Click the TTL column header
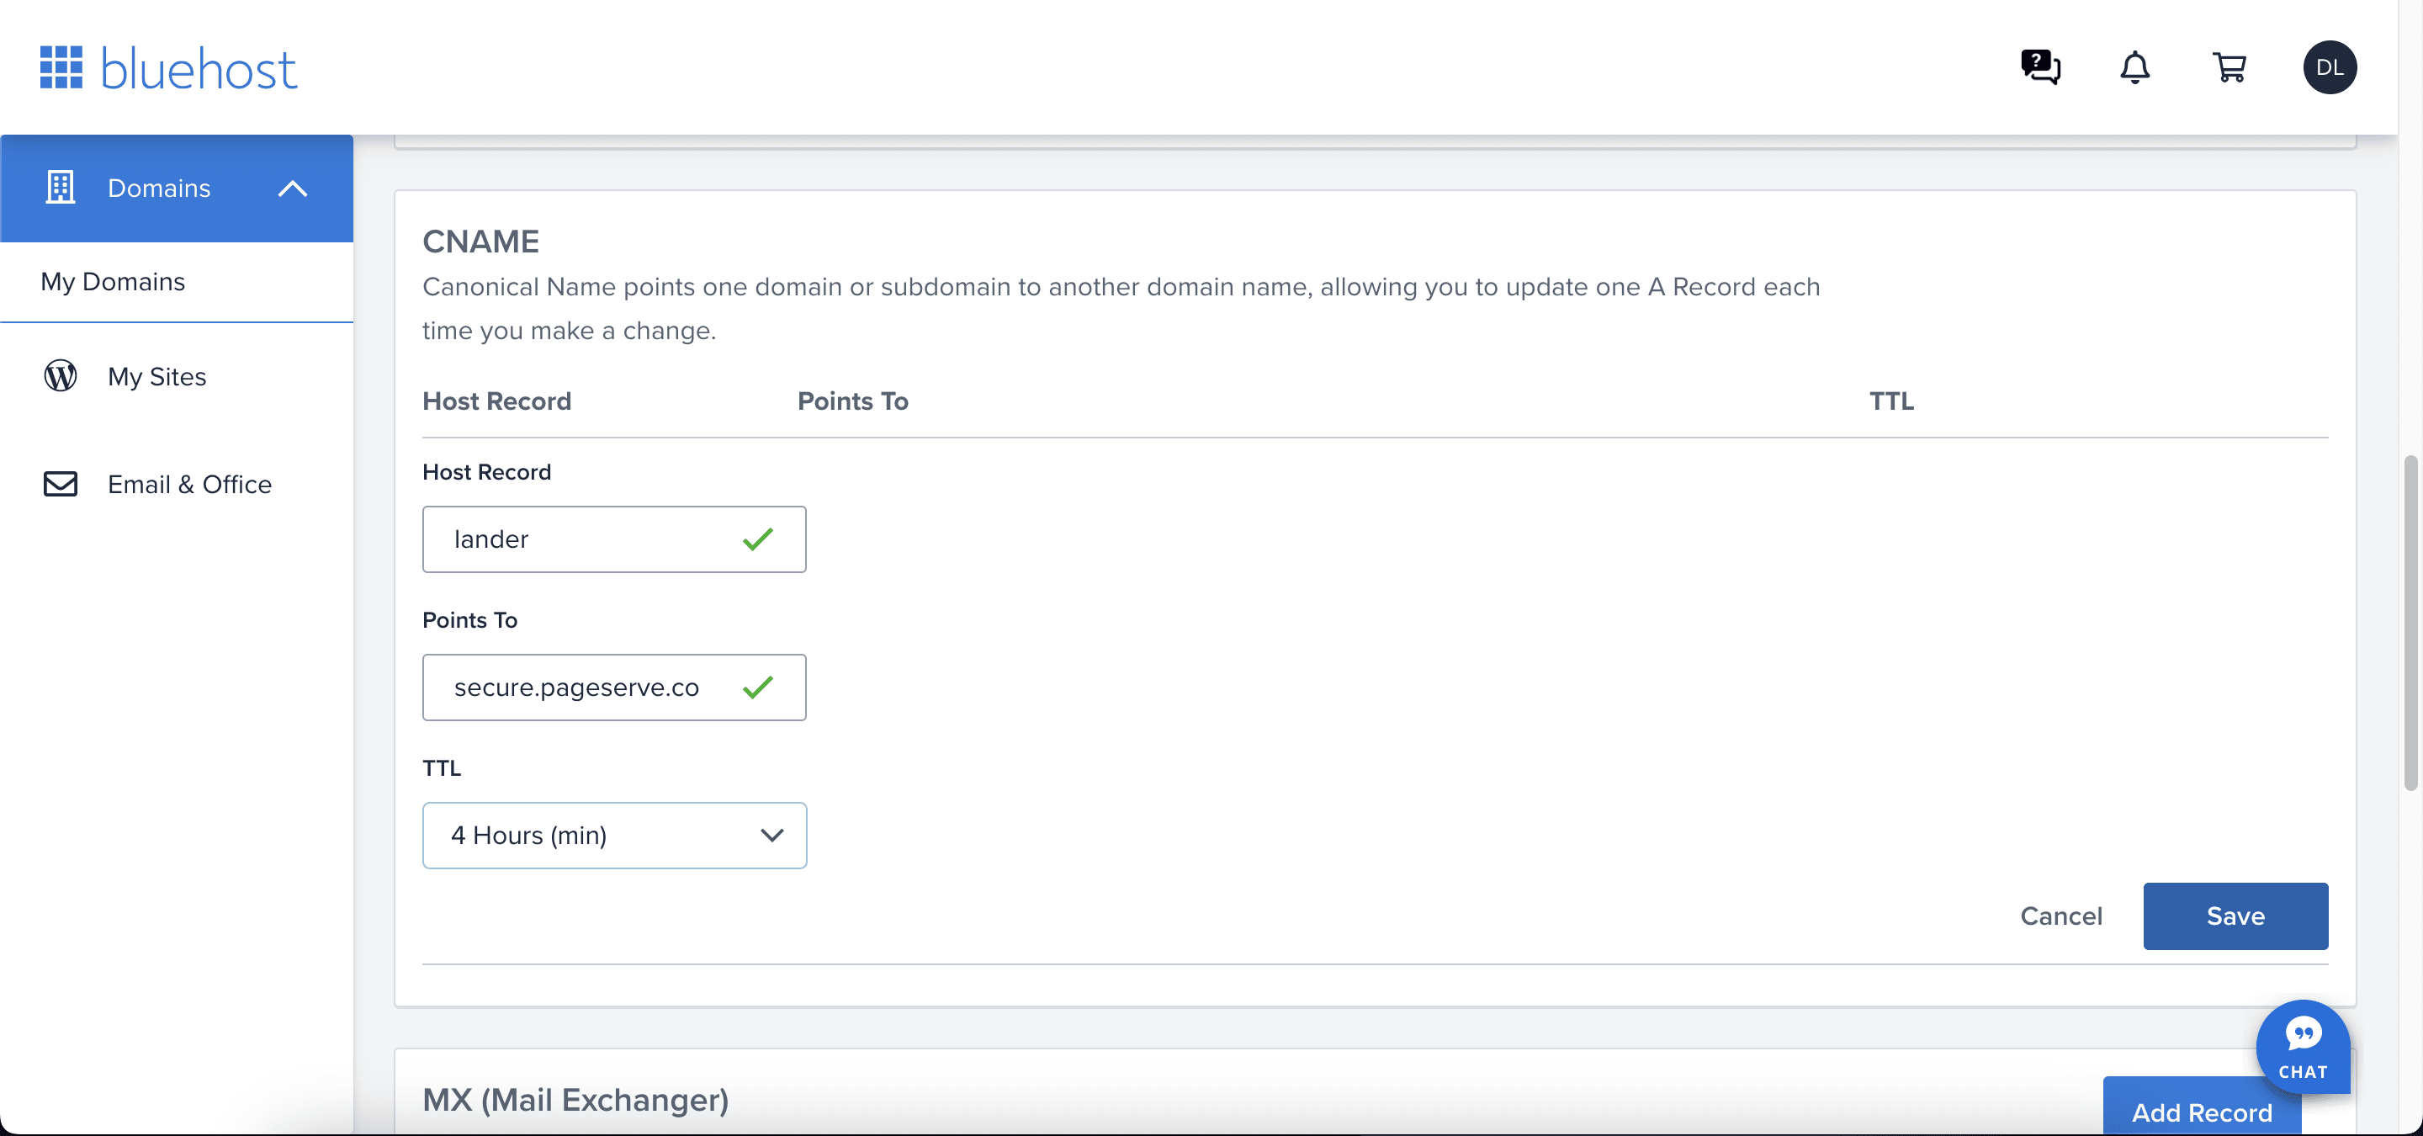The image size is (2423, 1136). pos(1890,401)
